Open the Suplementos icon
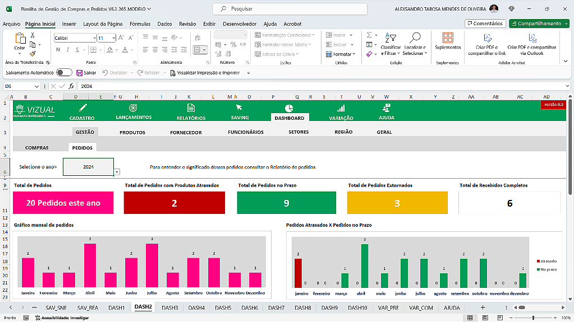 click(447, 38)
